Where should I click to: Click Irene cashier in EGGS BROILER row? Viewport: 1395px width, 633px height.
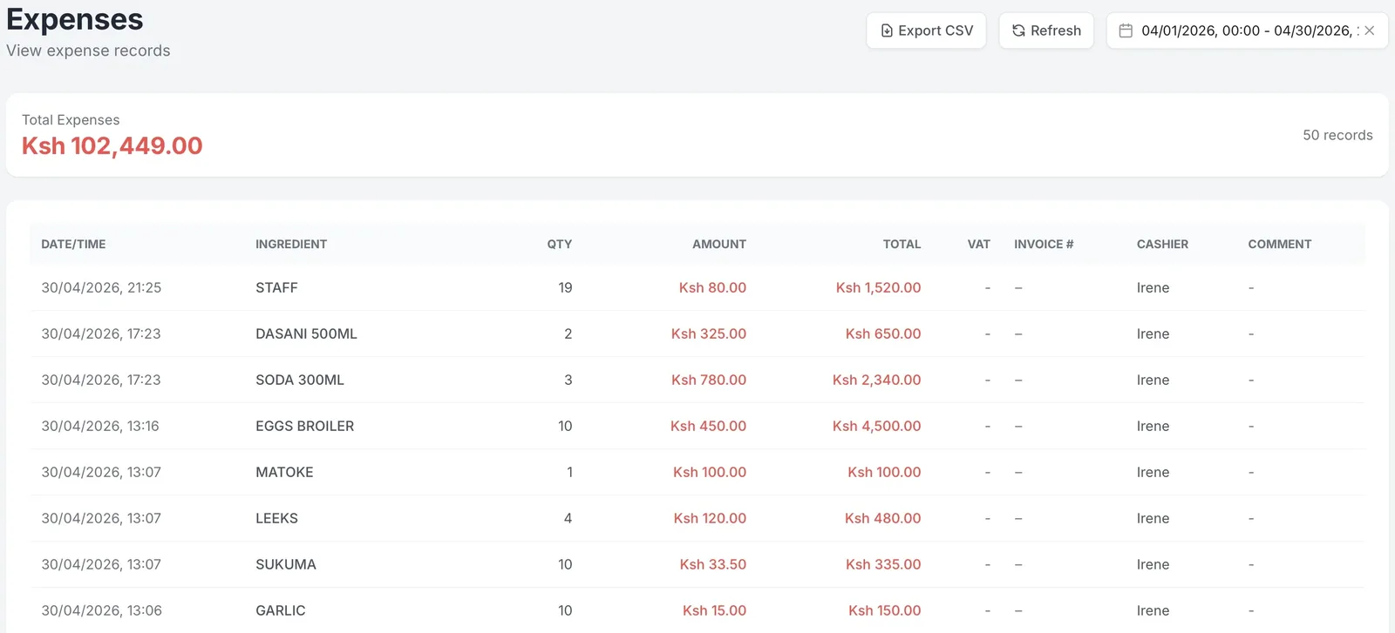coord(1153,426)
